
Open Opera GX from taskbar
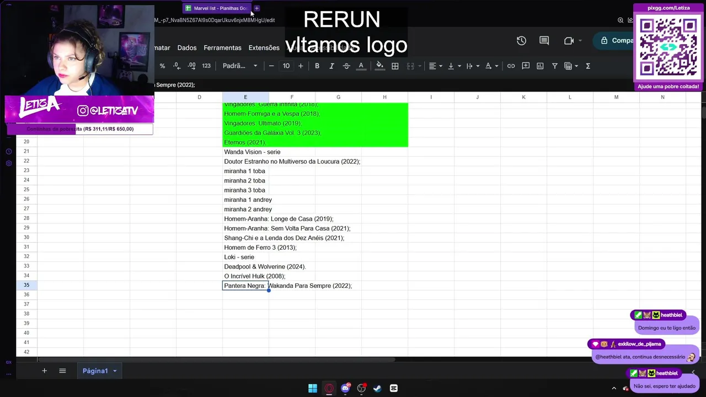329,388
